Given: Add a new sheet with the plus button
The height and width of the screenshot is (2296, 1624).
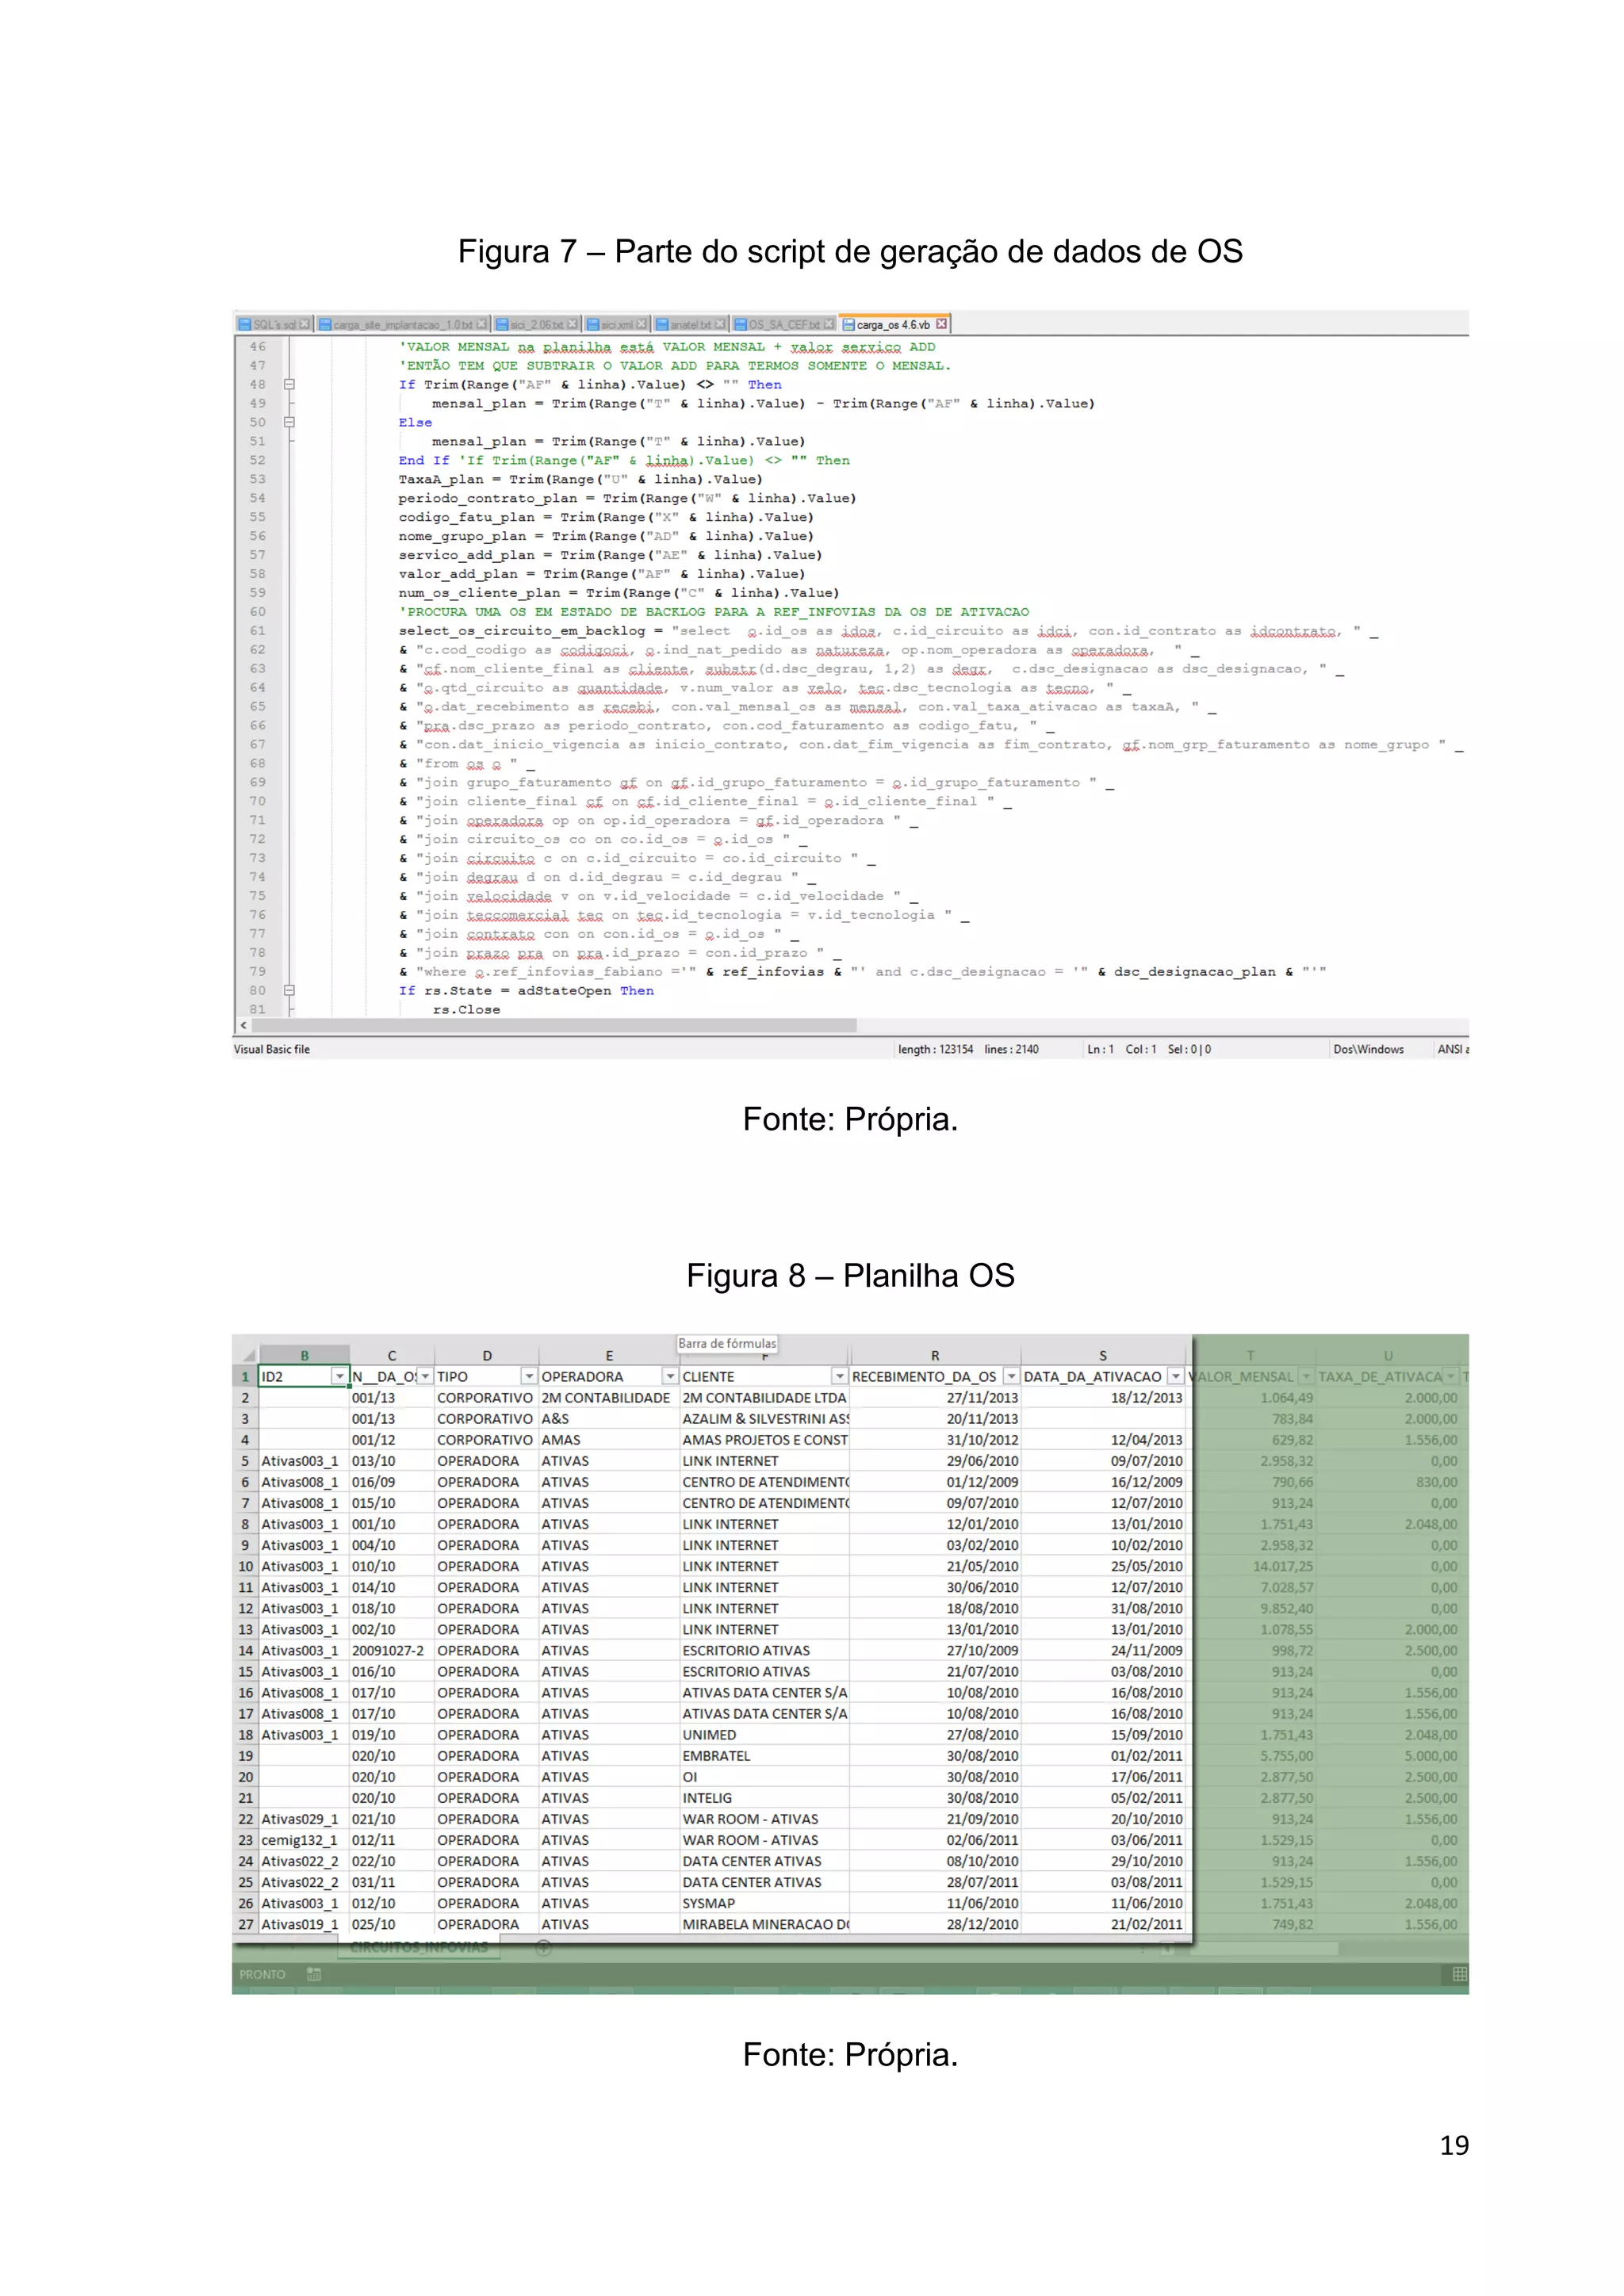Looking at the screenshot, I should (x=544, y=1947).
